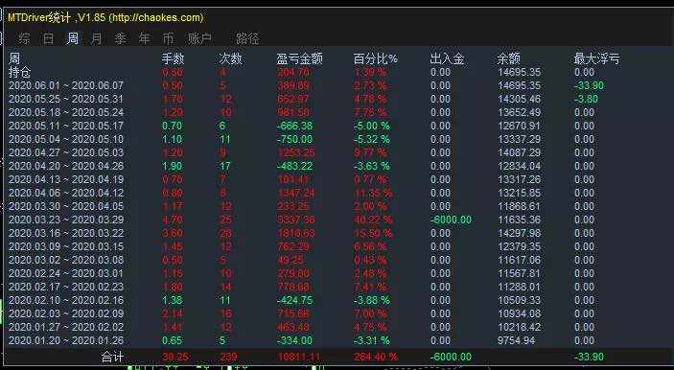The height and width of the screenshot is (370, 674).
Task: Click the -666.38 loss amount
Action: click(x=294, y=126)
